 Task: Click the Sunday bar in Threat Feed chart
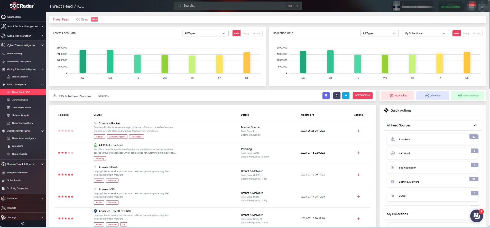pos(83,62)
